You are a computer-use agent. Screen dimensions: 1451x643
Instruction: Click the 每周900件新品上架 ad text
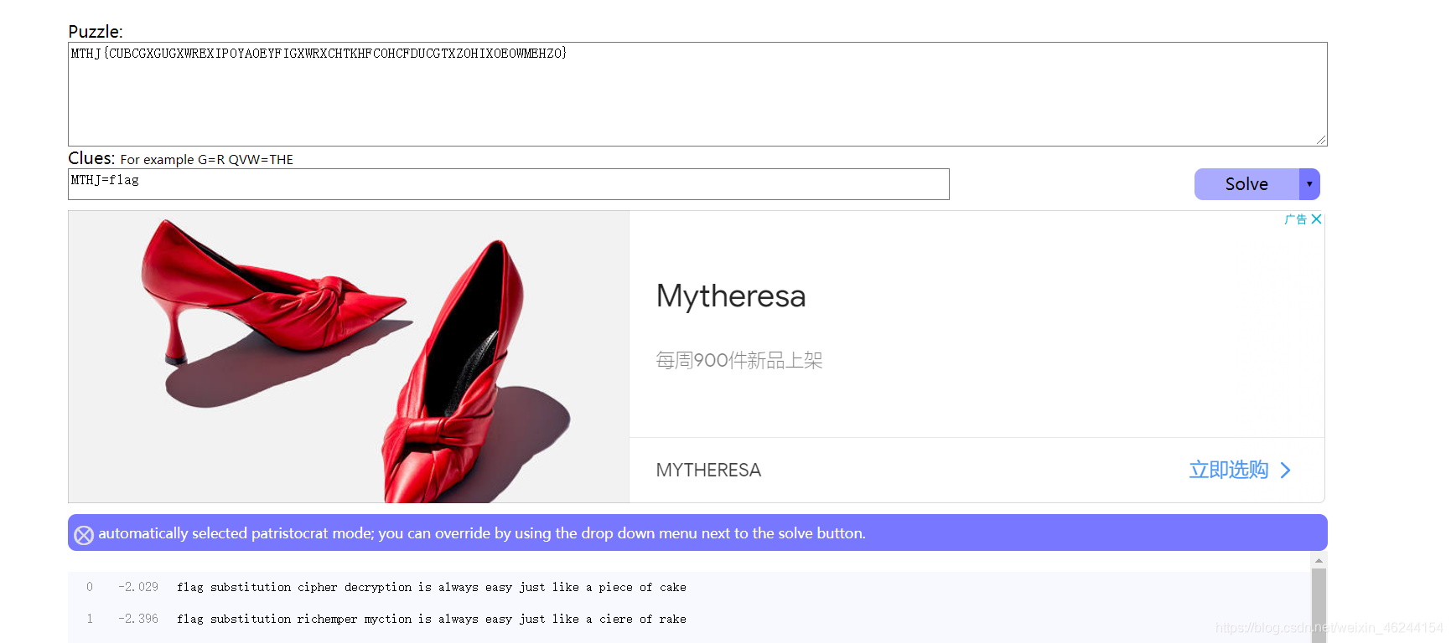(739, 360)
